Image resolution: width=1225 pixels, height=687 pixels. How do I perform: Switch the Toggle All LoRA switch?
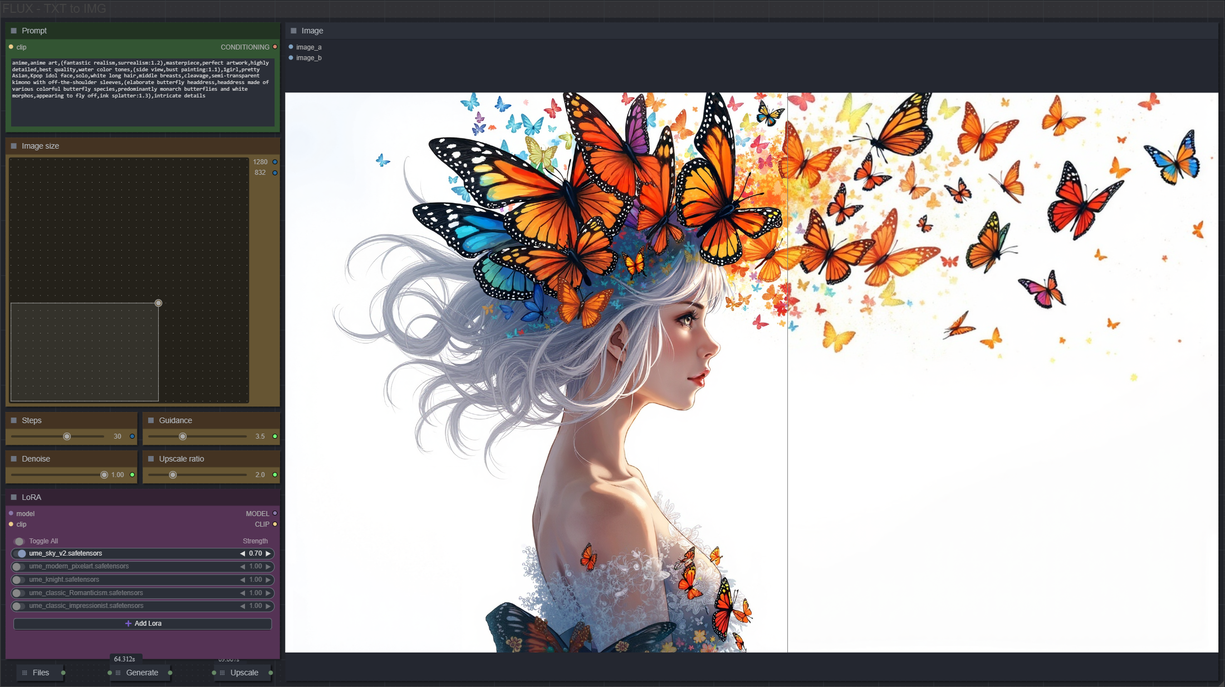19,541
